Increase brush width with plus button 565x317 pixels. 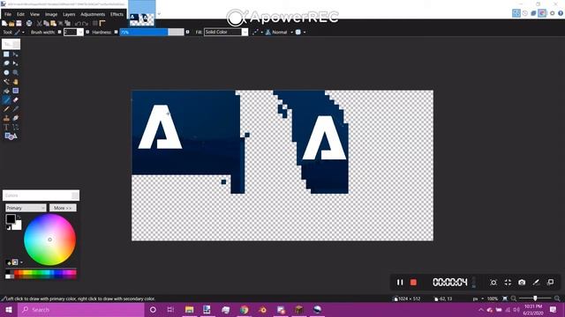click(x=87, y=33)
